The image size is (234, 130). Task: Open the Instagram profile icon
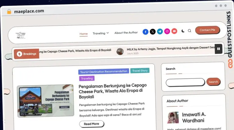click(167, 32)
